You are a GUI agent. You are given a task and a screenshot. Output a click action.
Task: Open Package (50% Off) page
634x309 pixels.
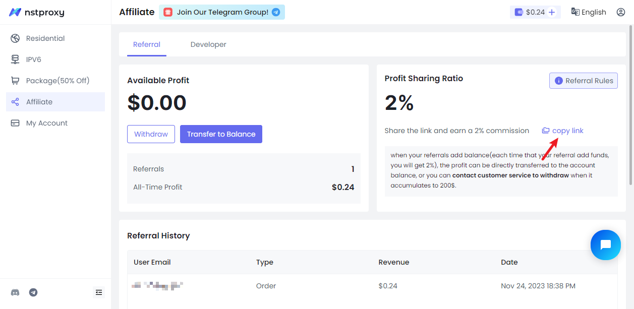tap(57, 81)
